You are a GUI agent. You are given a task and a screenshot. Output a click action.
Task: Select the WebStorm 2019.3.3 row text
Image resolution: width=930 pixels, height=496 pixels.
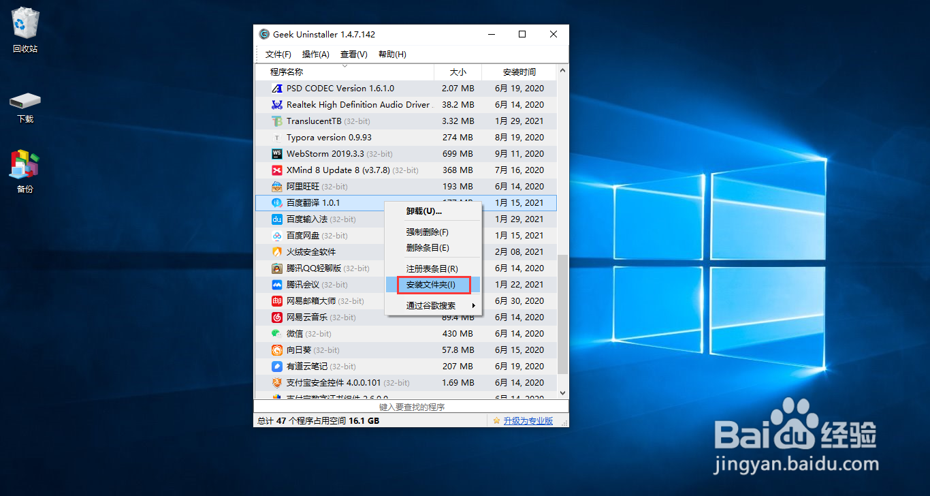click(x=339, y=154)
